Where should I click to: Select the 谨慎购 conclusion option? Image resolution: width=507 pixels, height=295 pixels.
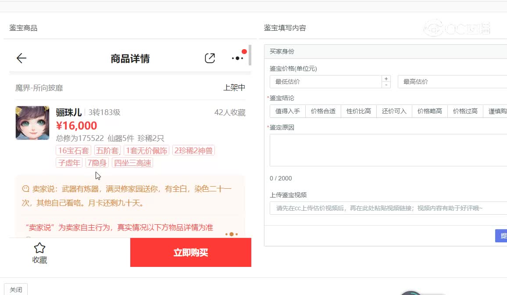pos(496,111)
